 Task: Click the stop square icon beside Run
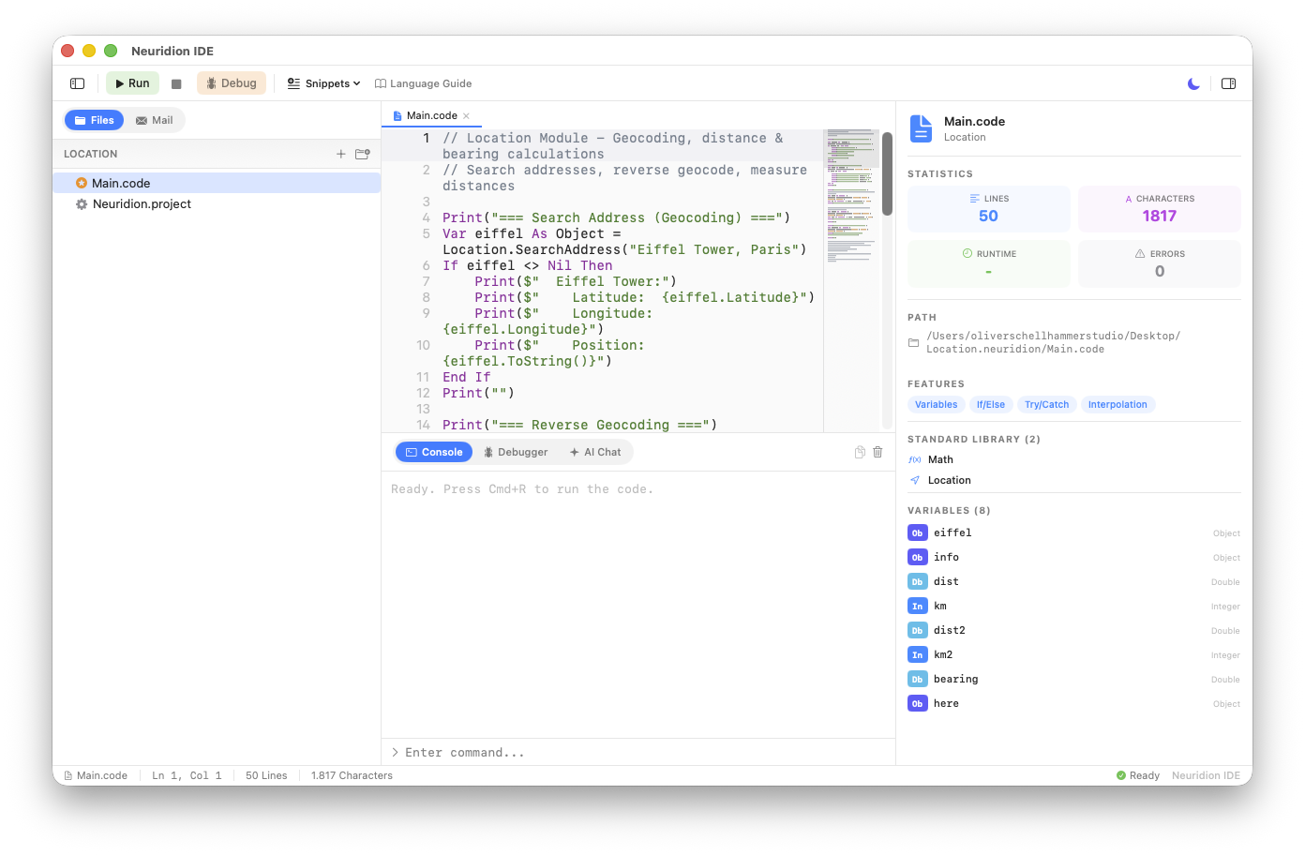tap(175, 83)
